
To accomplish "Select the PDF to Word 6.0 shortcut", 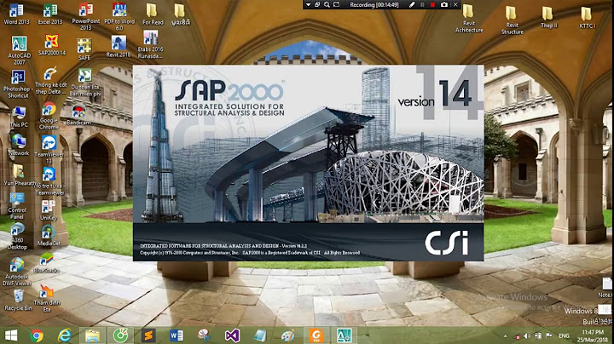I will (119, 16).
